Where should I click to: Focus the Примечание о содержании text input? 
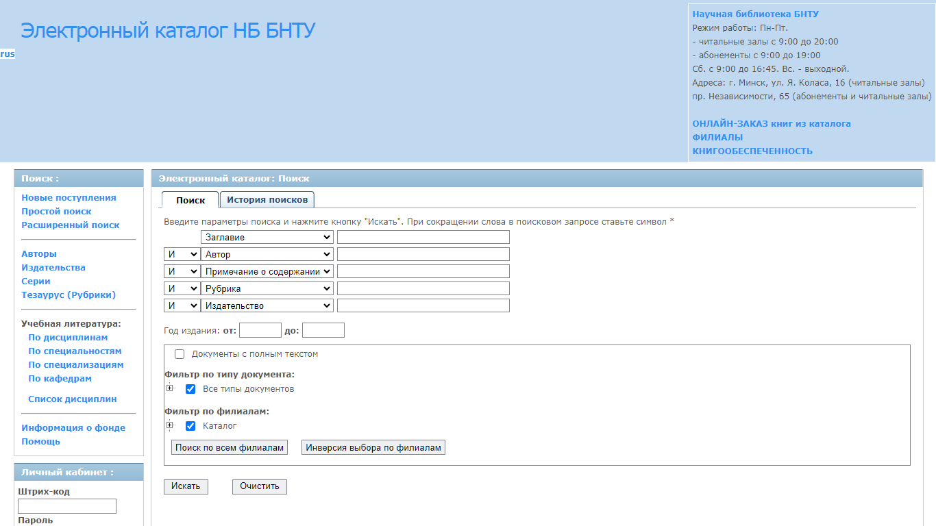coord(423,271)
